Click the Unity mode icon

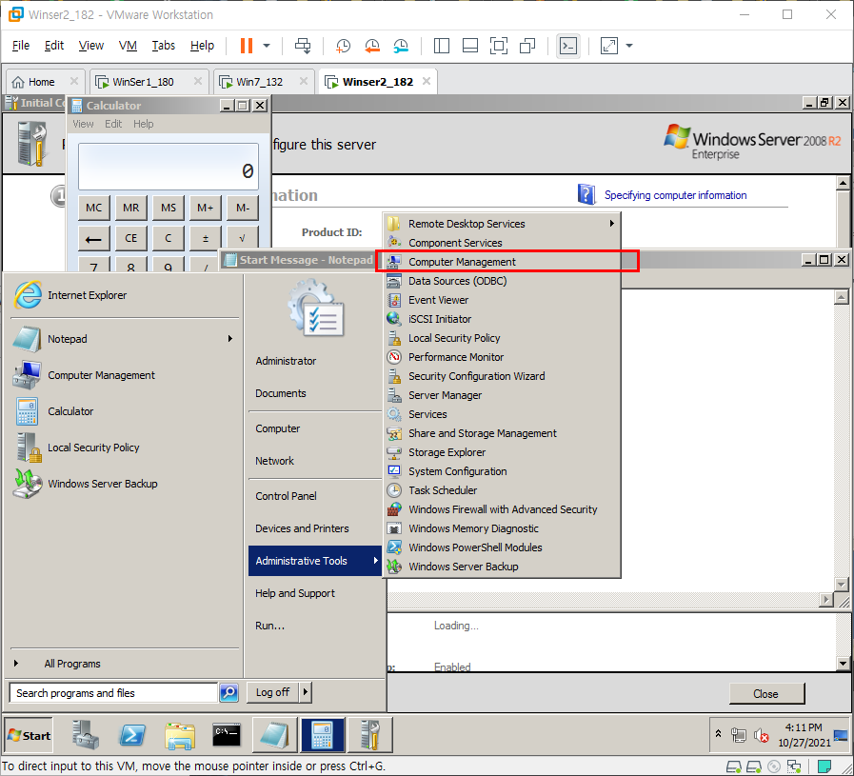(x=527, y=46)
